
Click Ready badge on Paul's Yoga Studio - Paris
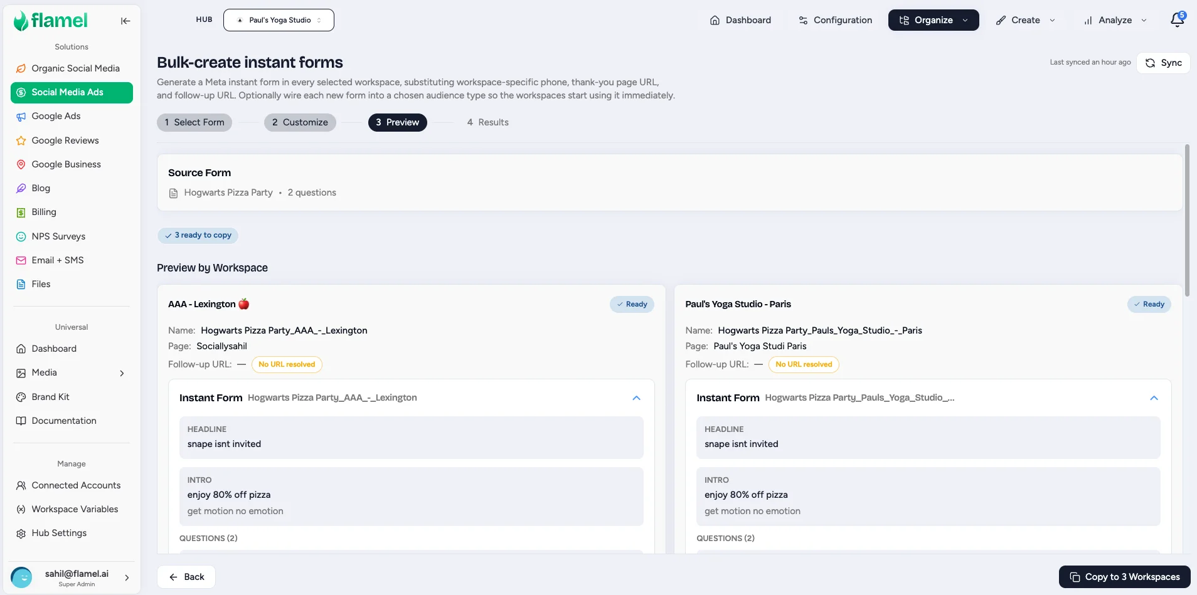pyautogui.click(x=1149, y=304)
